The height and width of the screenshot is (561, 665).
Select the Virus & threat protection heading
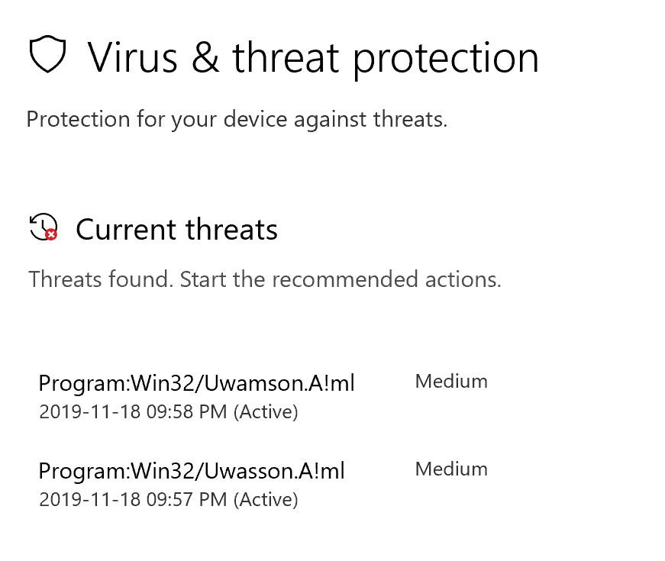tap(313, 58)
